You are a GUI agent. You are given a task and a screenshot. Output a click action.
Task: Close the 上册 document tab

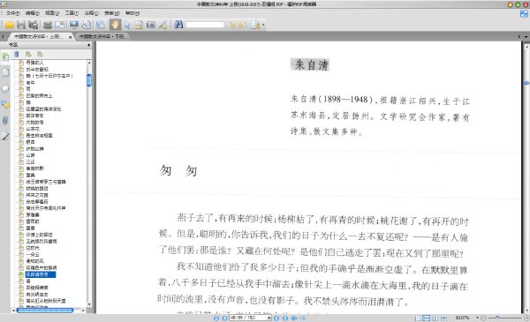71,37
